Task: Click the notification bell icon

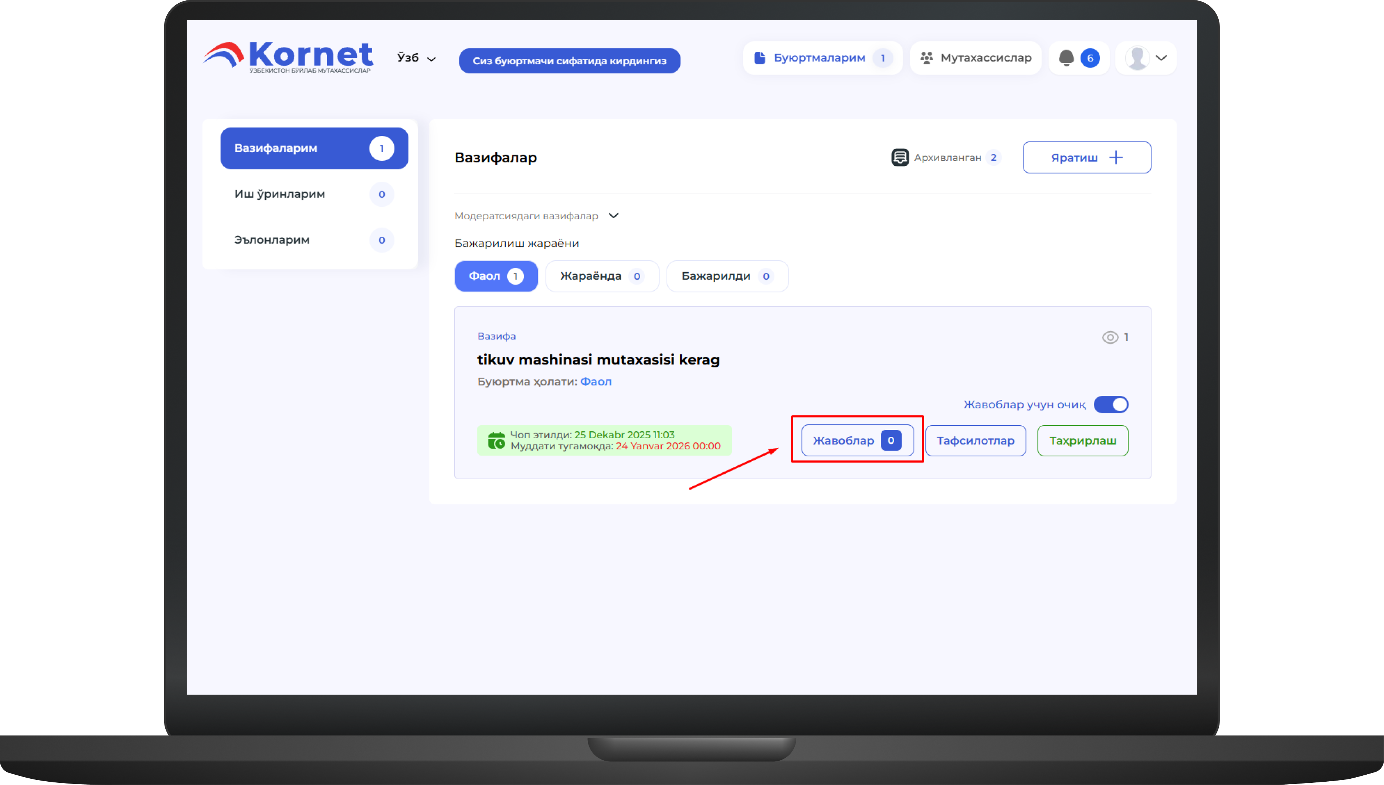Action: (x=1066, y=58)
